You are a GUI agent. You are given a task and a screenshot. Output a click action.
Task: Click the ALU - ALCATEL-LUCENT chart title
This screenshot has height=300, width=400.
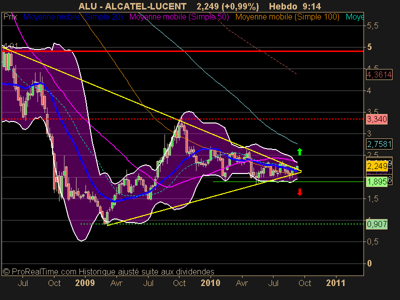(132, 6)
